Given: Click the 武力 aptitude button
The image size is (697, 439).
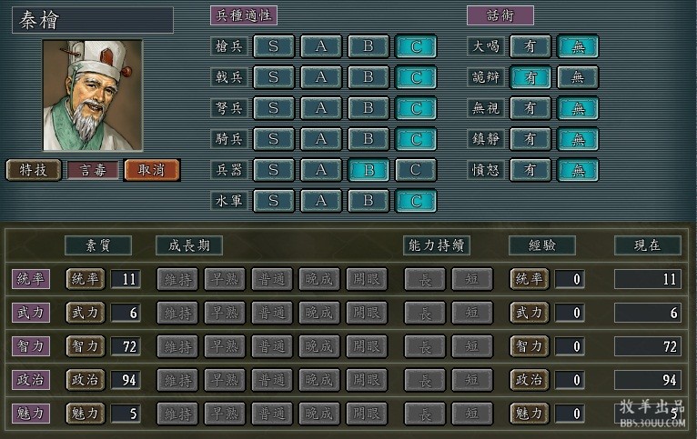Looking at the screenshot, I should (x=86, y=313).
